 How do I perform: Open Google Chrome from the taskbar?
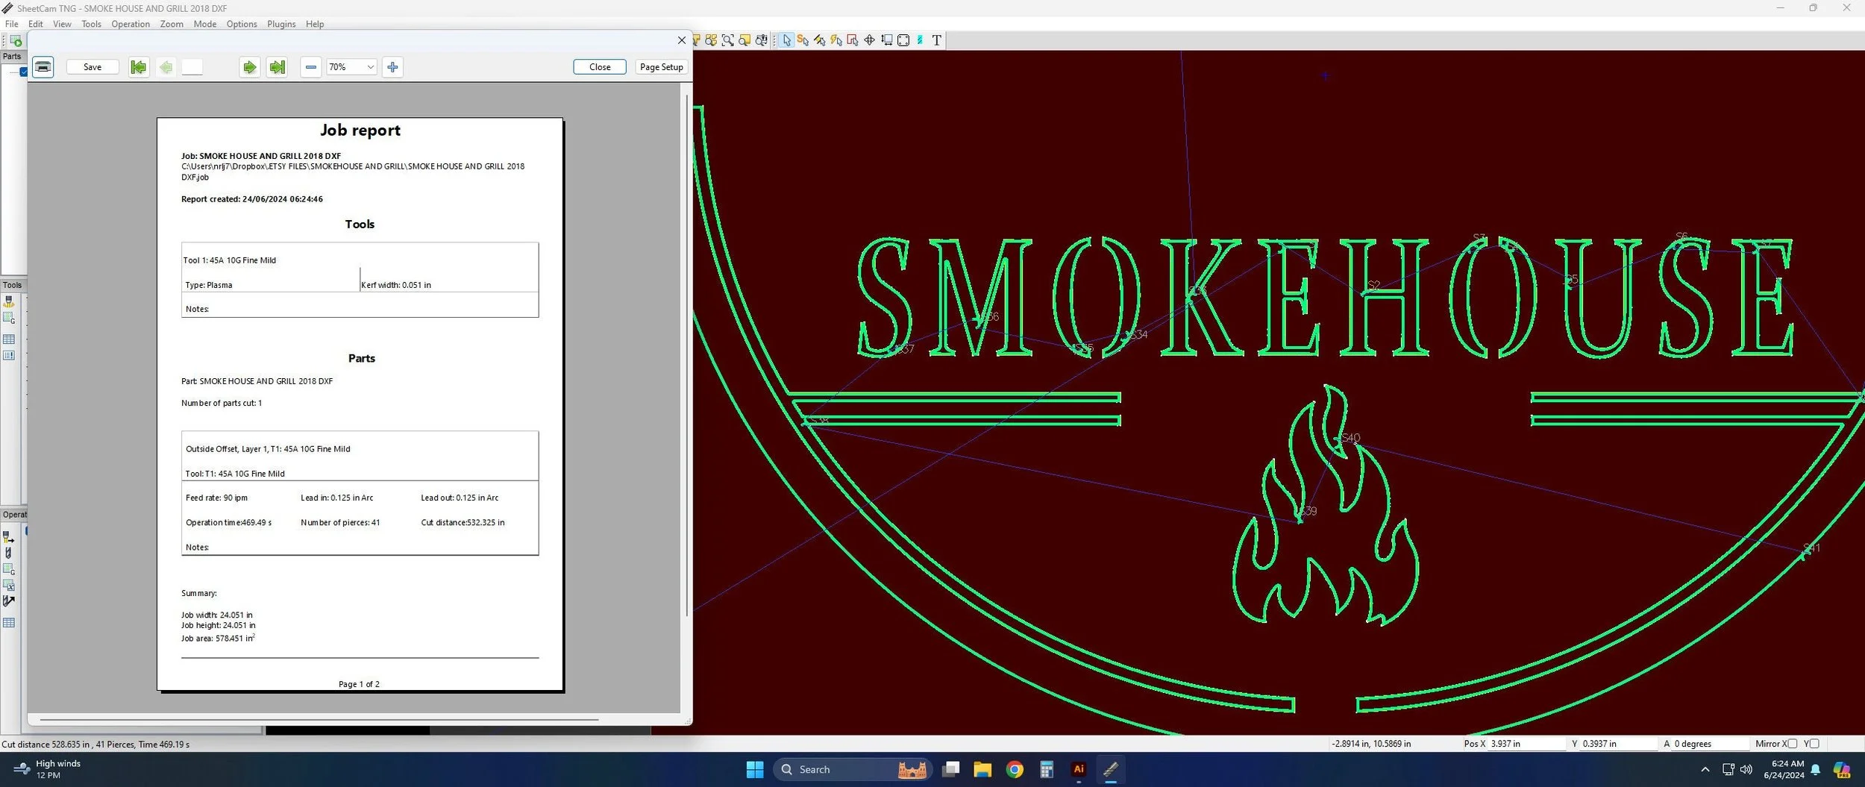(1015, 769)
